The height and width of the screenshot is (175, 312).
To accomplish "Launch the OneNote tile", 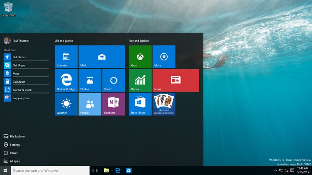I will [114, 104].
